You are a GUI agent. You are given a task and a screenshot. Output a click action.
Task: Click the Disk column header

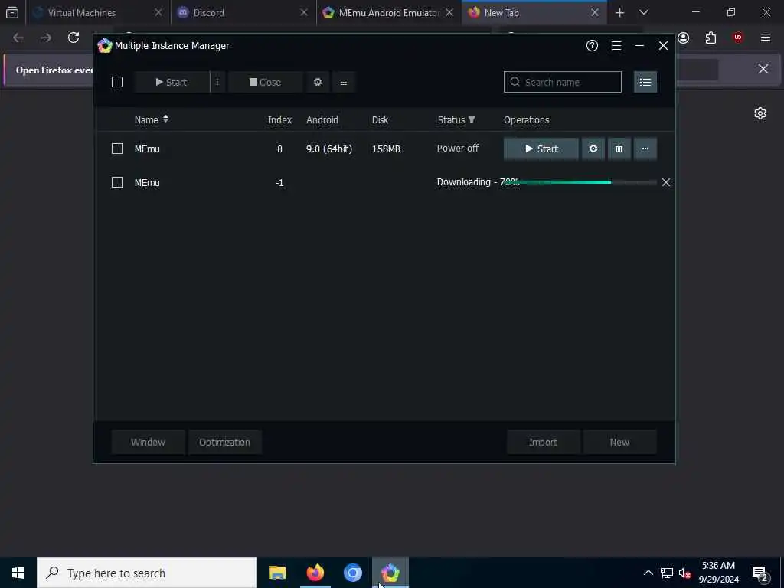[x=380, y=119]
